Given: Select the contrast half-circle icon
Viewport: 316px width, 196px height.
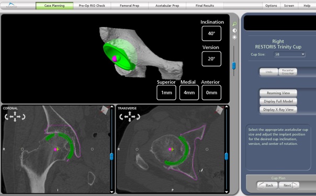Looking at the screenshot, I should coord(234,31).
